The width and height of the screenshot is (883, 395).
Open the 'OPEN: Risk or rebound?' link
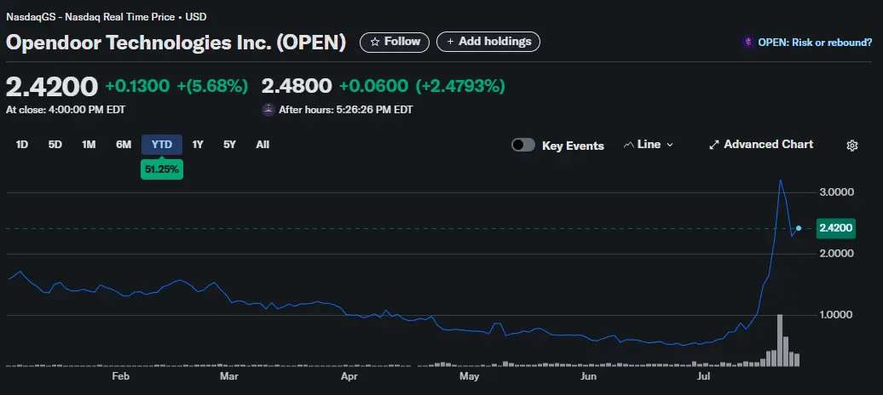(815, 43)
